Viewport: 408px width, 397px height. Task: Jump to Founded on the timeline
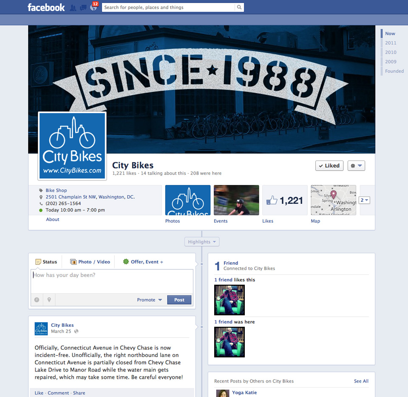click(394, 71)
